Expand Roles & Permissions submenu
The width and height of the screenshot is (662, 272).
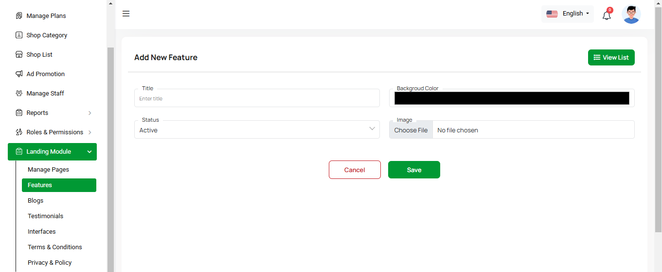(89, 132)
